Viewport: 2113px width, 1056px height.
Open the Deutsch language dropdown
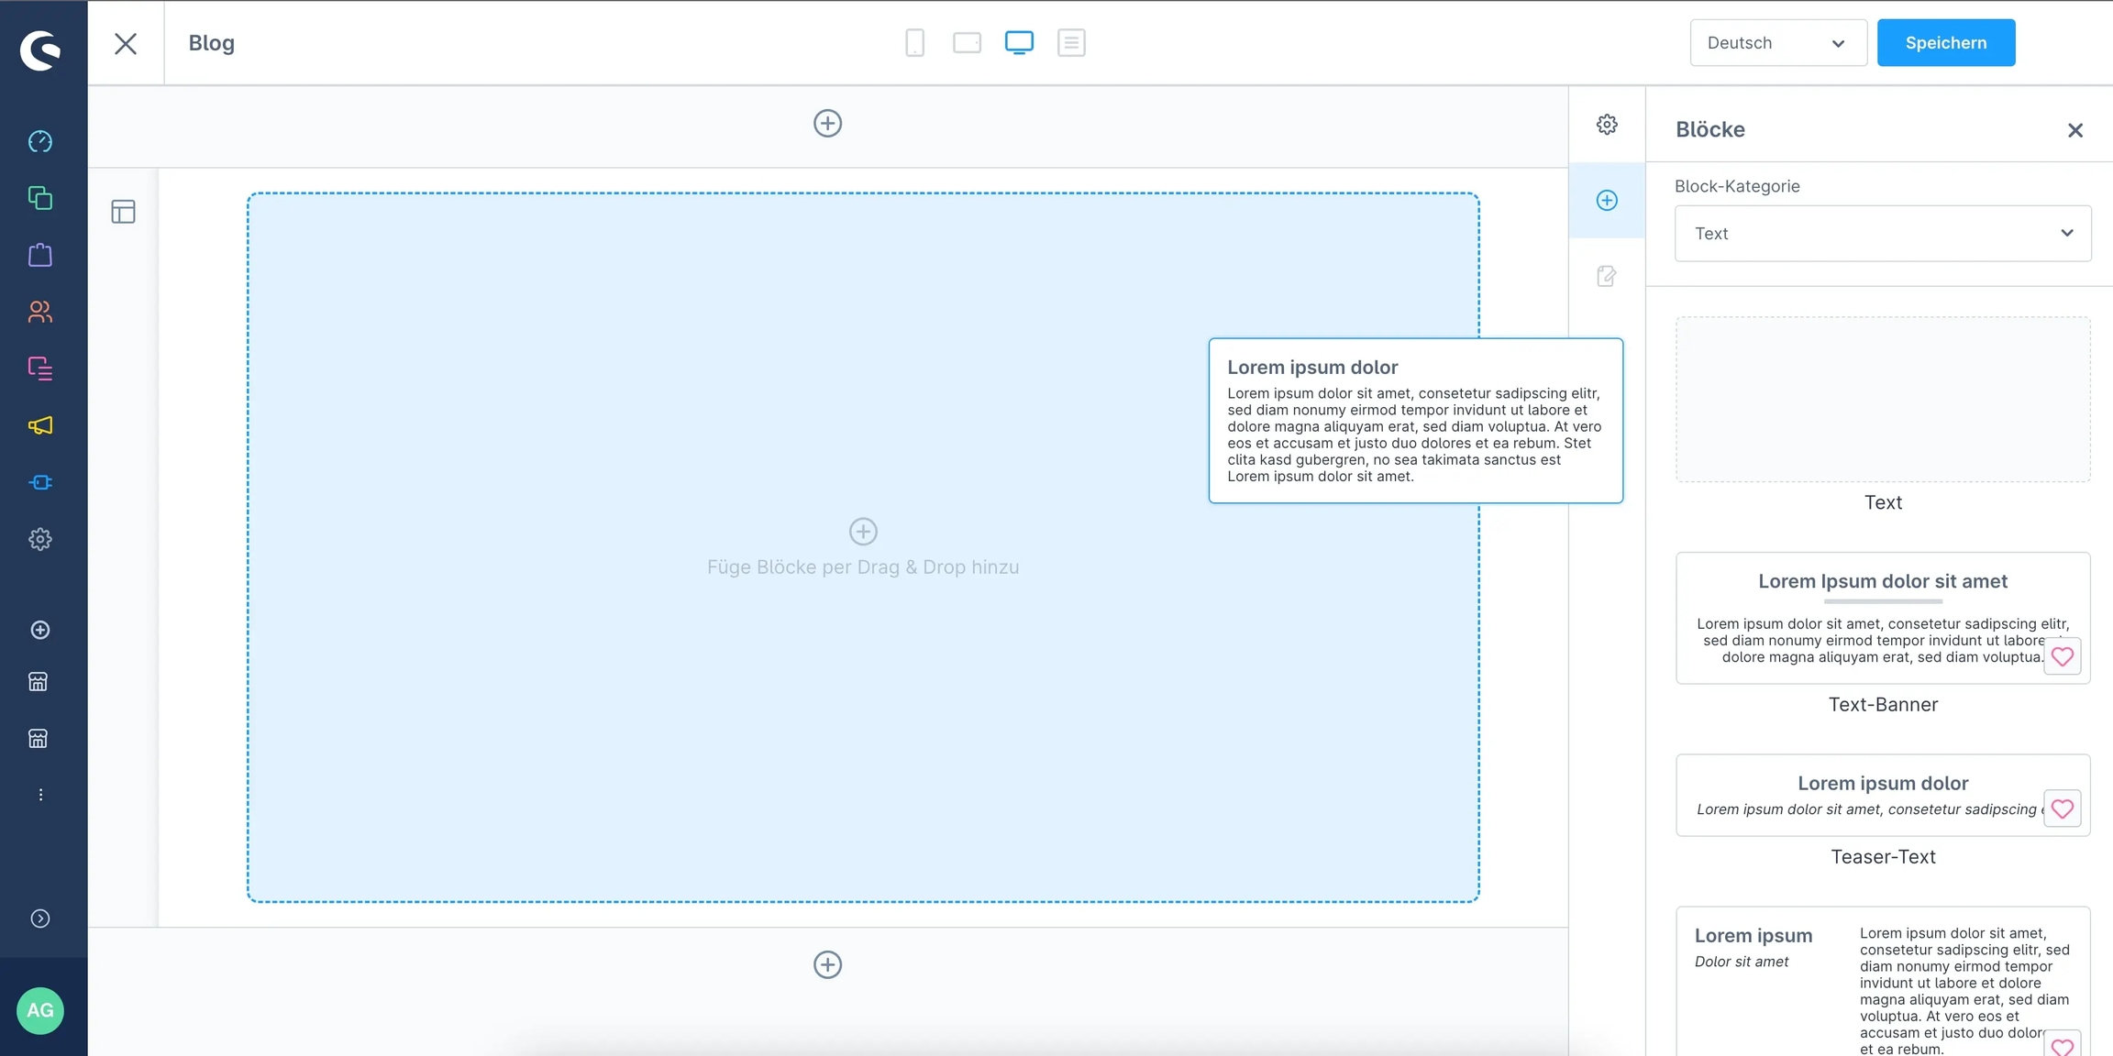[1777, 42]
